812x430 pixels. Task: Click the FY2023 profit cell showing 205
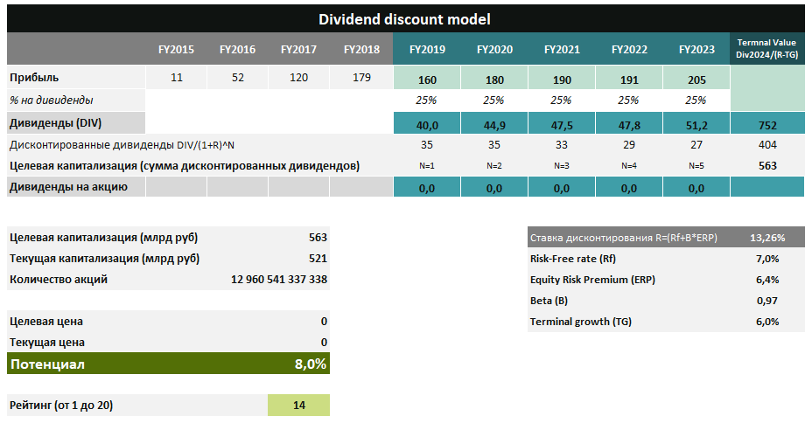coord(696,79)
